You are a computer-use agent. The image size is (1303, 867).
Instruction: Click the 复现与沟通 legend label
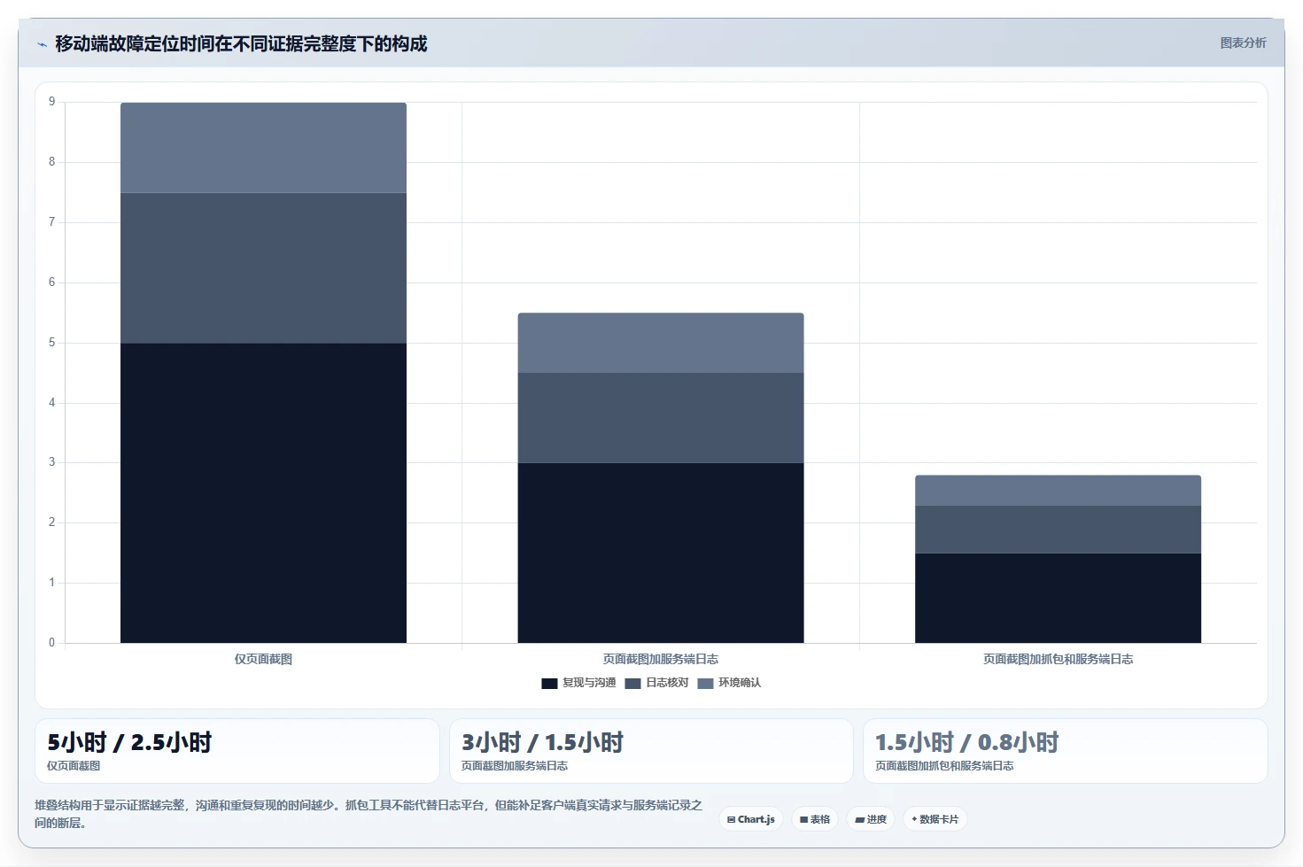pos(589,683)
